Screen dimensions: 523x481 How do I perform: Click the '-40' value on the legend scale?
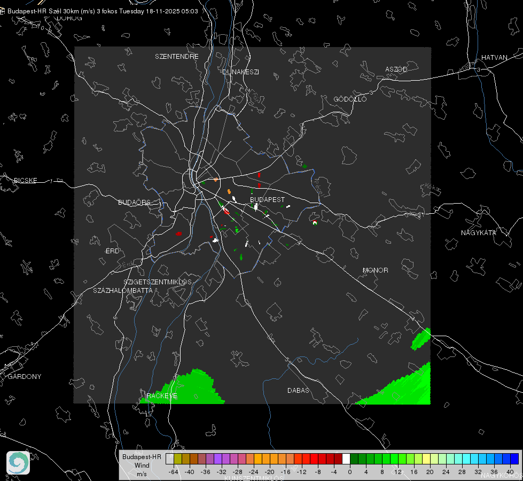pyautogui.click(x=190, y=472)
